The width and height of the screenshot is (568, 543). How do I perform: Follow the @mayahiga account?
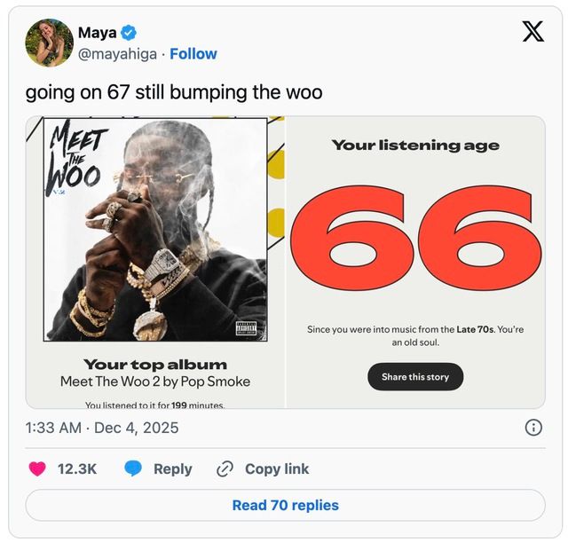(193, 54)
